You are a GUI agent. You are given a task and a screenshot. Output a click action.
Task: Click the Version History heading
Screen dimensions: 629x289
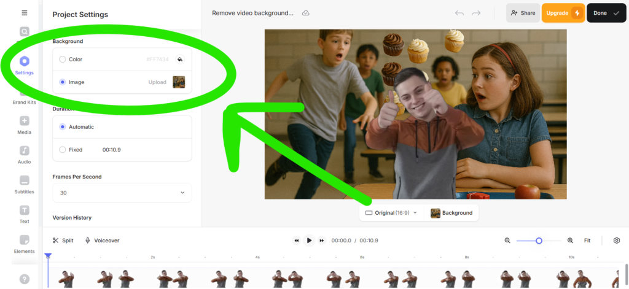point(72,218)
